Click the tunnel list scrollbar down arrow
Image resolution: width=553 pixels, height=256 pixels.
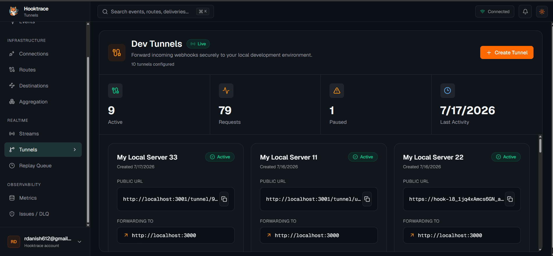[540, 250]
